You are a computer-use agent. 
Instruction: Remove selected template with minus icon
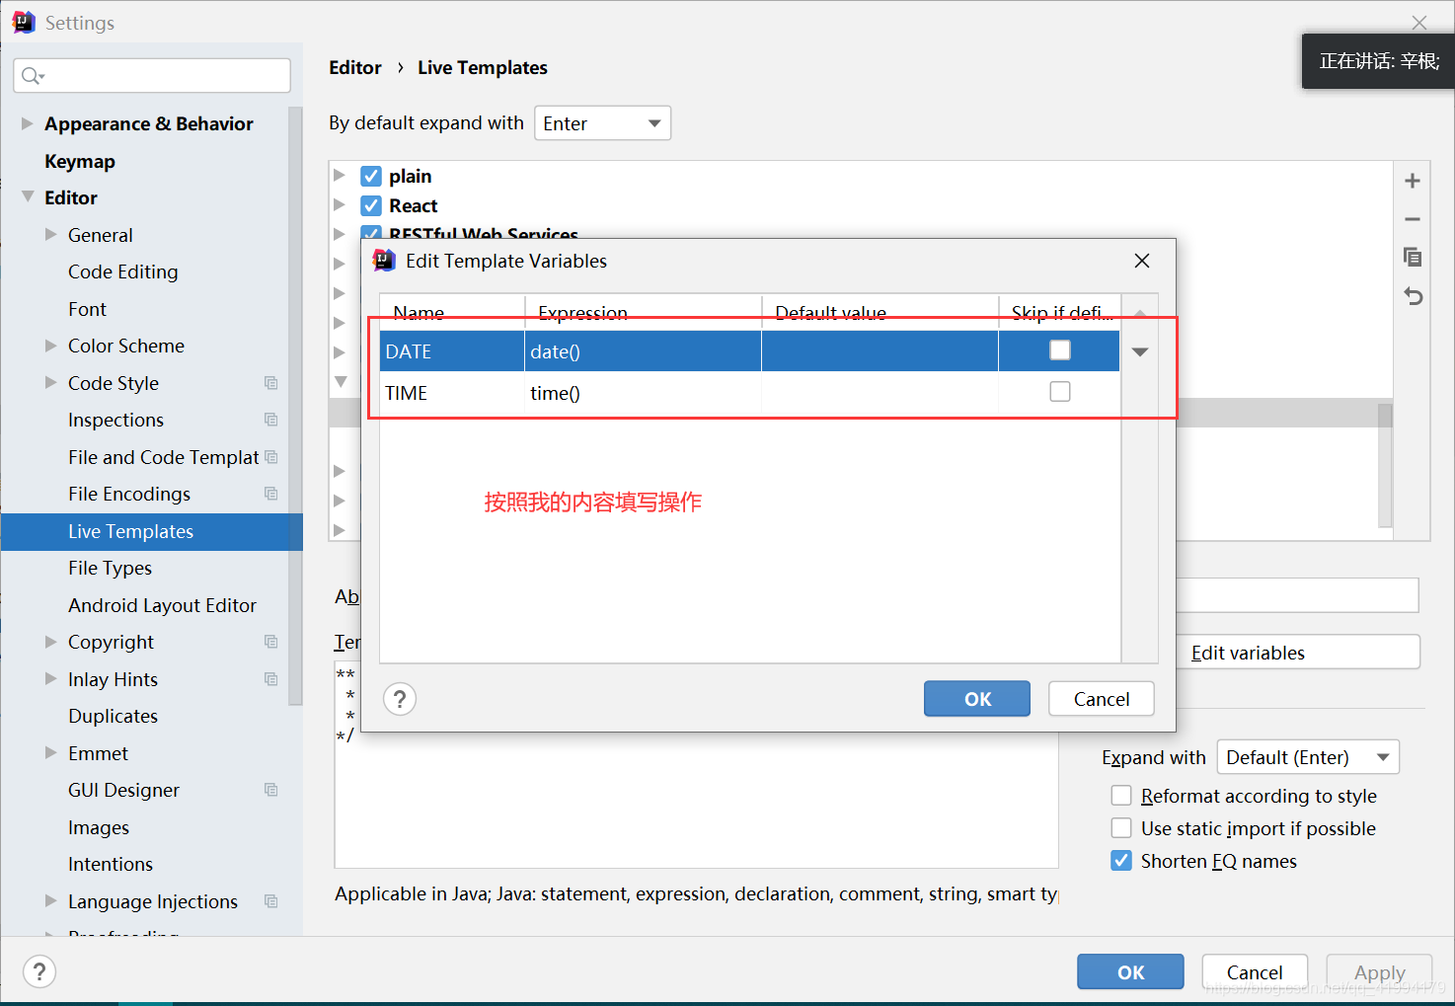[x=1413, y=219]
